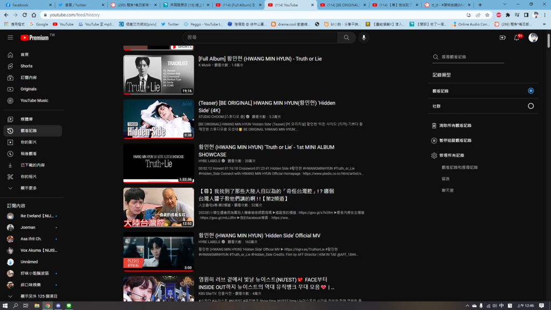Switch to Full Album browser tab

238,5
